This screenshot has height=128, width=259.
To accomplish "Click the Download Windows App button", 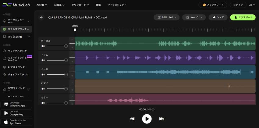I will point(16,105).
